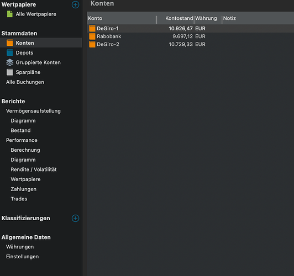Click the plus icon next to Wertpapiere
The height and width of the screenshot is (276, 294).
pyautogui.click(x=75, y=4)
